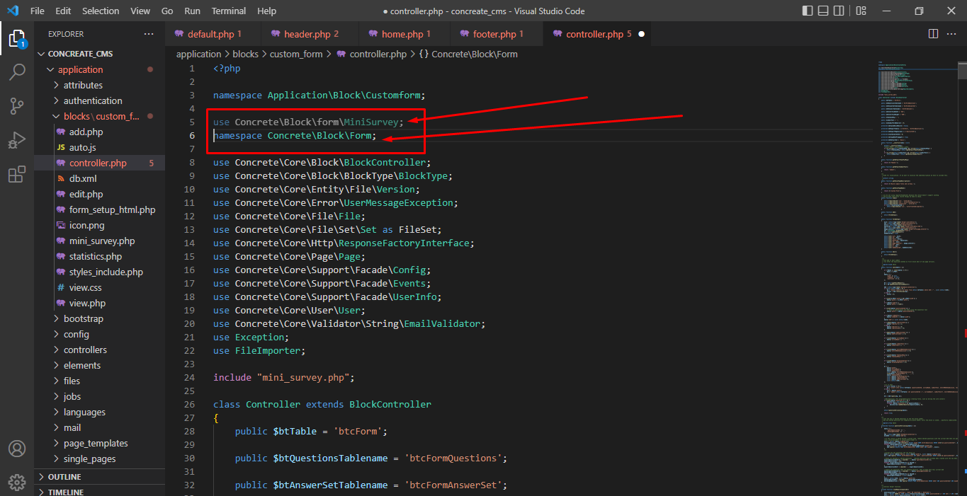Click unsaved dot on controller.php tab

pos(641,34)
